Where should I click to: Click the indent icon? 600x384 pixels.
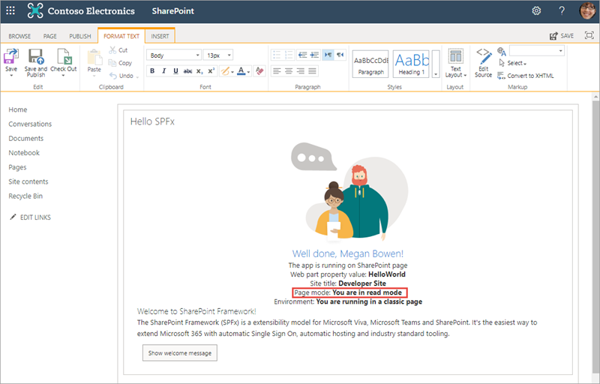tap(314, 55)
